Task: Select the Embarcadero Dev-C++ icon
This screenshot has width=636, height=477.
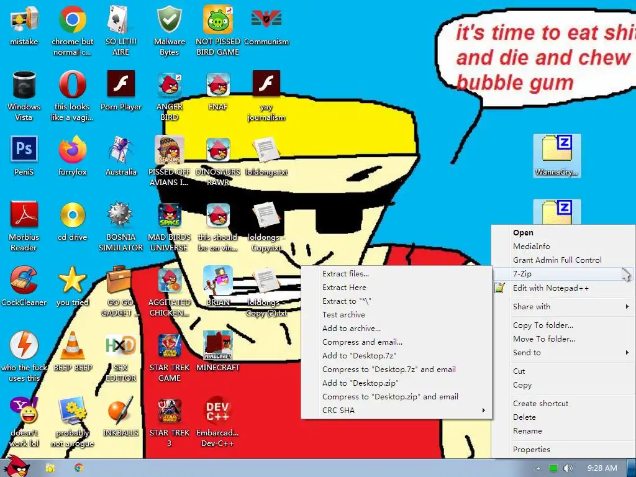Action: (x=218, y=411)
